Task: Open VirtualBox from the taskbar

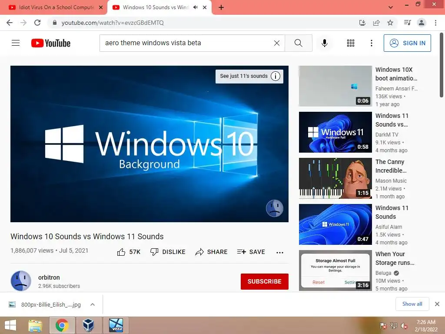Action: pyautogui.click(x=88, y=325)
